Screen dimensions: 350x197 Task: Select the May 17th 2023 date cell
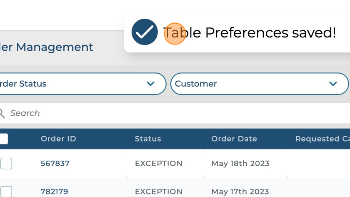[x=240, y=192]
